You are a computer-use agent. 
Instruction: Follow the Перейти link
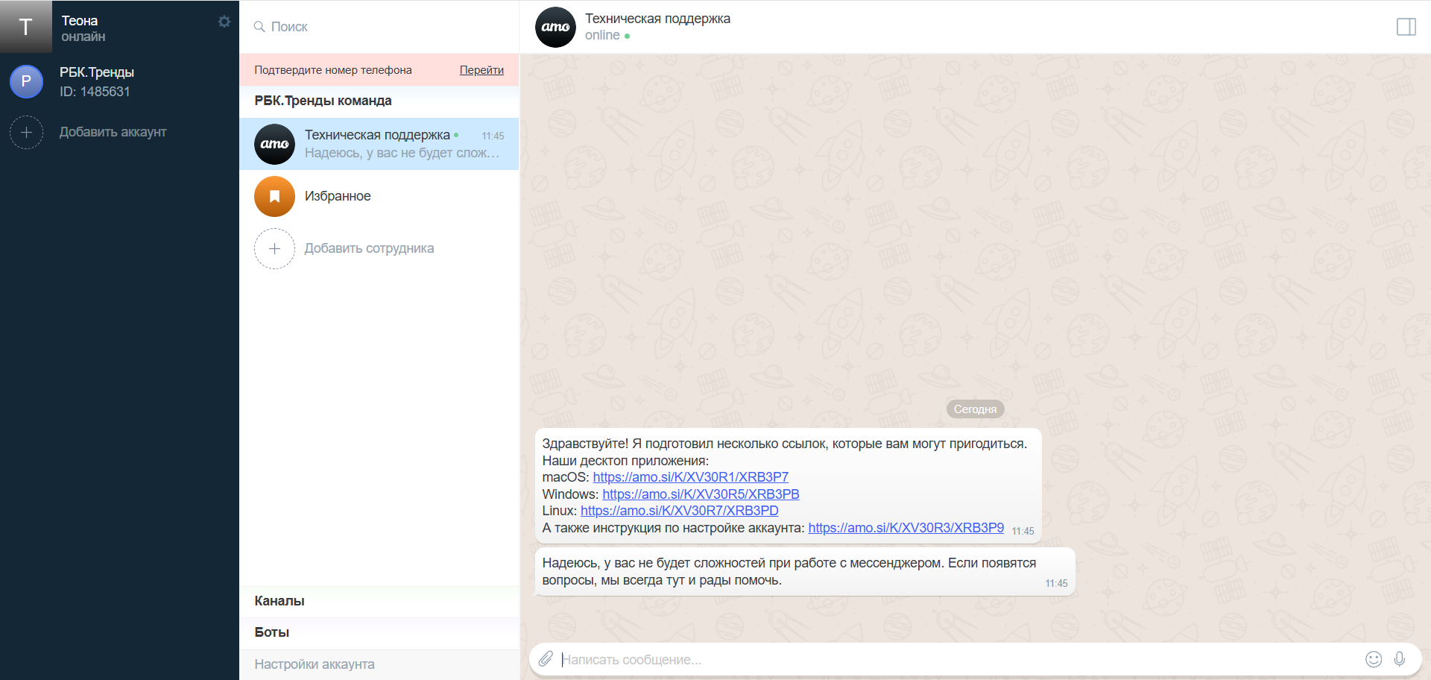(x=481, y=70)
